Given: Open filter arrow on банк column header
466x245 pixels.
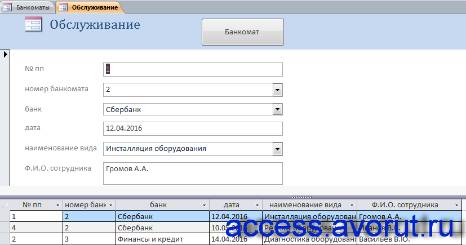Looking at the screenshot, I should pos(204,205).
